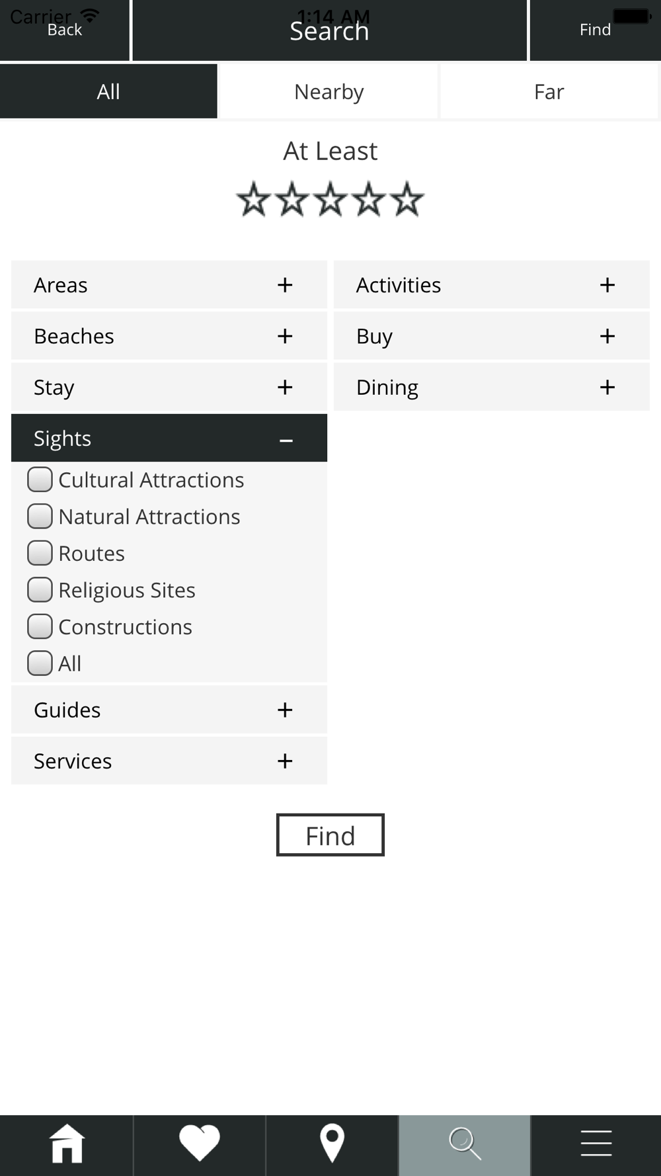661x1176 pixels.
Task: Check the Natural Attractions checkbox
Action: (40, 517)
